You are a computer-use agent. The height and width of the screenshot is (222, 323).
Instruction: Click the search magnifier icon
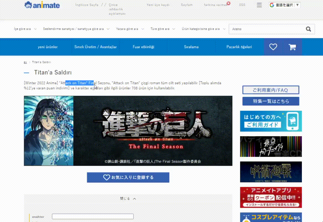[x=308, y=29]
